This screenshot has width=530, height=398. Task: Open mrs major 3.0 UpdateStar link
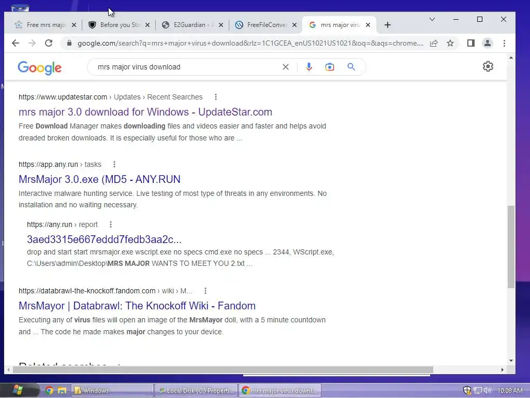point(145,112)
